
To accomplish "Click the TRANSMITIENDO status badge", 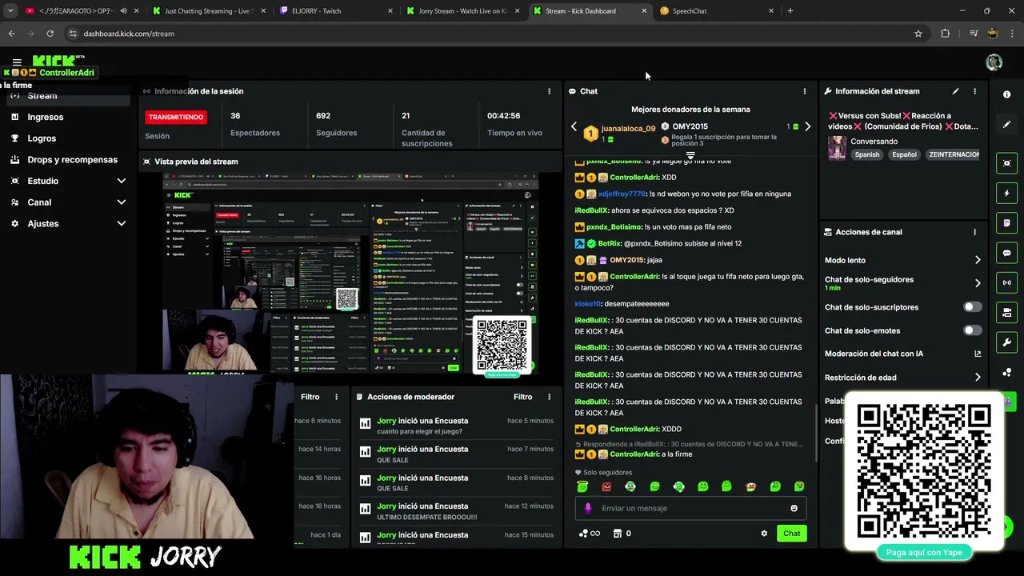I will point(175,117).
